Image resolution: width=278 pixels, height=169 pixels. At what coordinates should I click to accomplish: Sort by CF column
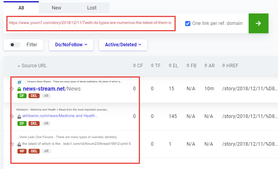(138, 66)
